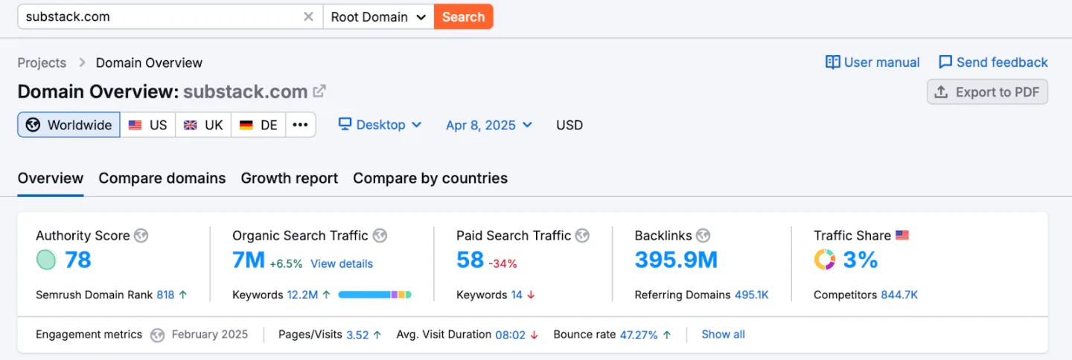Open Referring Domains 495.1K link
The height and width of the screenshot is (360, 1072).
tap(751, 295)
